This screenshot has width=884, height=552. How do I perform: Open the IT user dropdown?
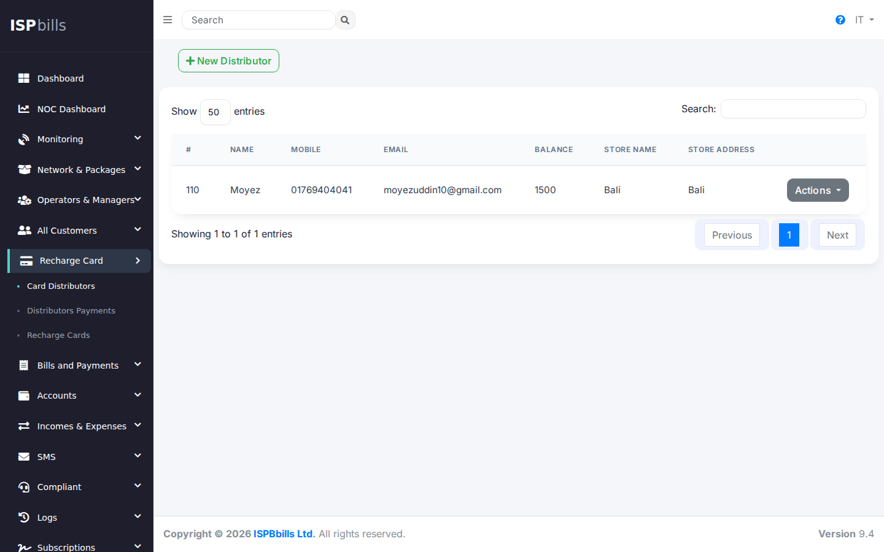[864, 20]
